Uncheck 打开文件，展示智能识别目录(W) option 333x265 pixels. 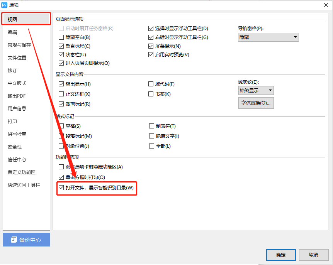pyautogui.click(x=61, y=188)
